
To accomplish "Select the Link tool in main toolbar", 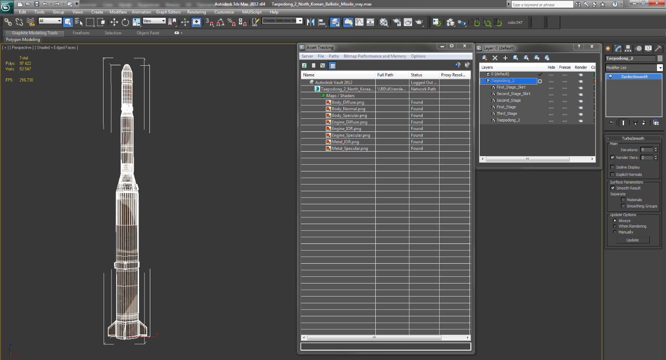I will 8,22.
